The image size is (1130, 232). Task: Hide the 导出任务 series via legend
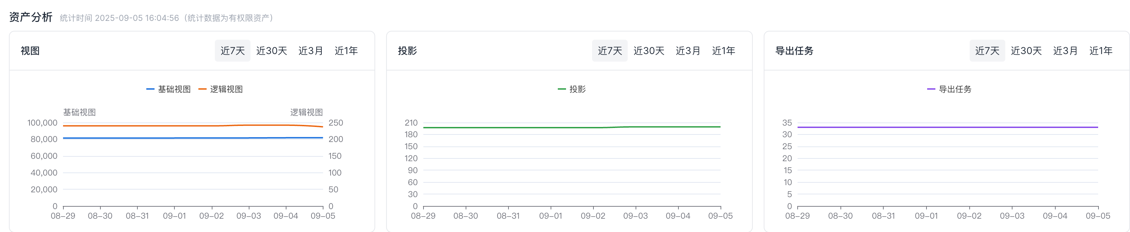[x=955, y=89]
